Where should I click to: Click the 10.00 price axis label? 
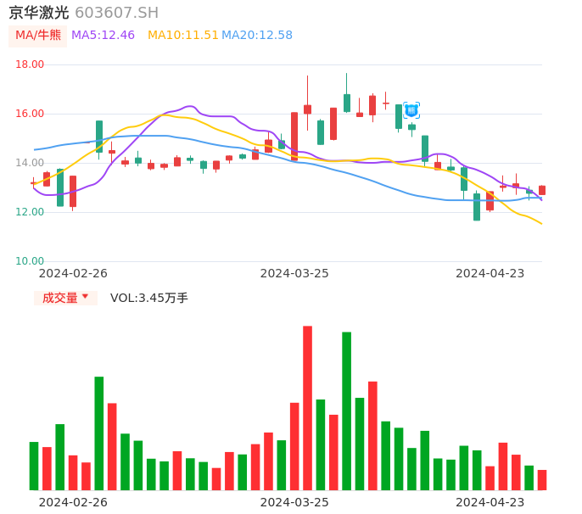tap(31, 261)
